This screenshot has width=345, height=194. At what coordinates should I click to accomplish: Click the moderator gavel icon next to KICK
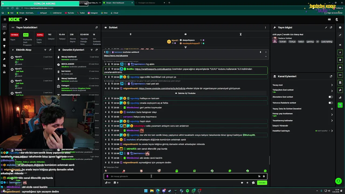pyautogui.click(x=26, y=19)
